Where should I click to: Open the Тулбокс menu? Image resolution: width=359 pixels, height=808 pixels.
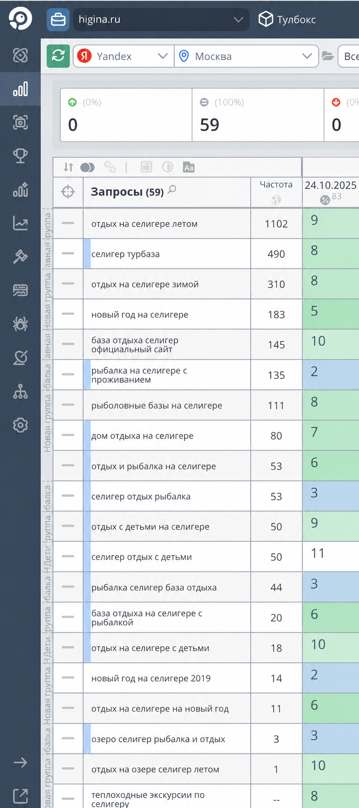click(287, 19)
